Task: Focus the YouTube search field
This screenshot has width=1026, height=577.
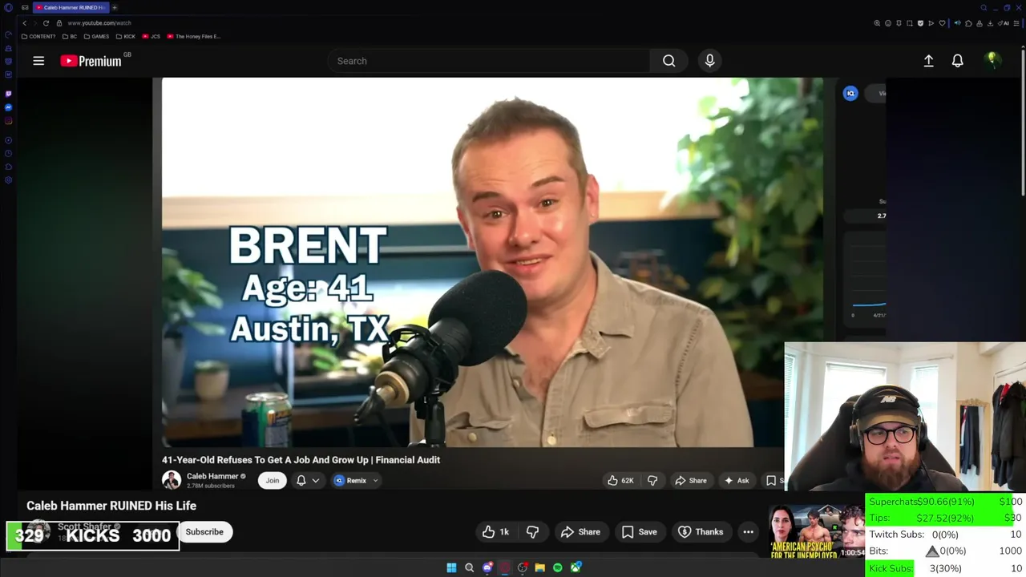Action: point(489,61)
